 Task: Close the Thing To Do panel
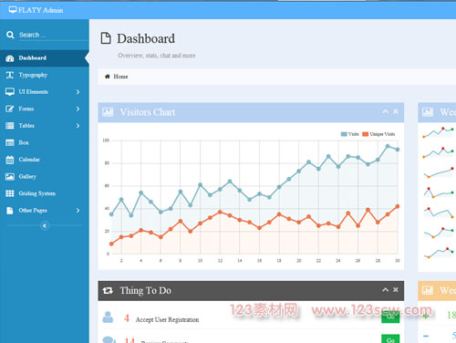point(396,290)
